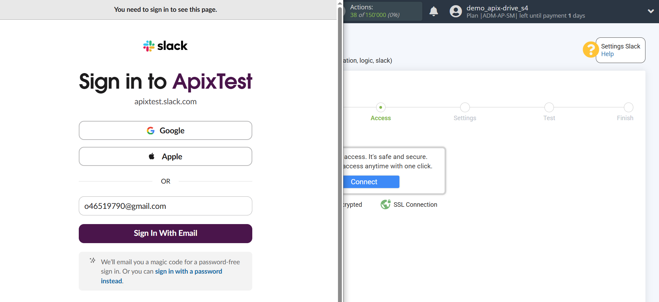Click the yellow question mark help icon
The width and height of the screenshot is (659, 302).
(x=590, y=50)
